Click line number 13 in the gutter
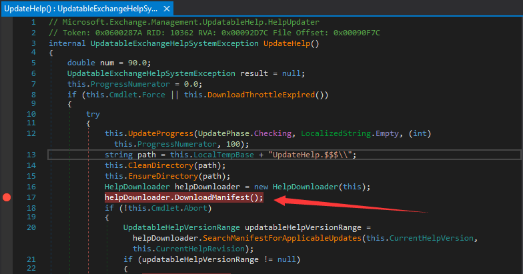 (31, 155)
